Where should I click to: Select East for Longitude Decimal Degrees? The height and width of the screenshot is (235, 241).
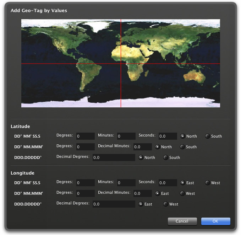point(141,204)
